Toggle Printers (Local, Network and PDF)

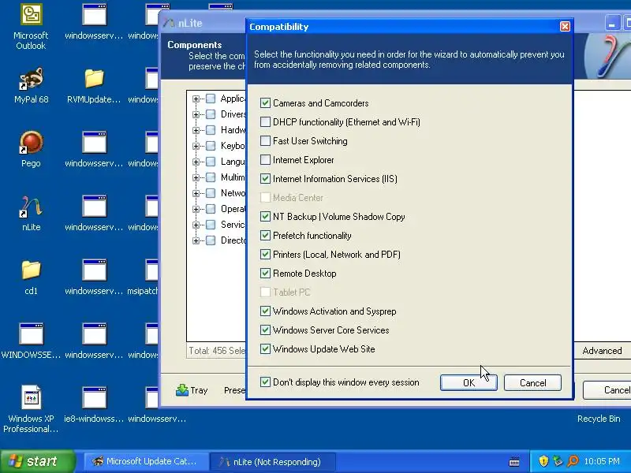tap(265, 254)
